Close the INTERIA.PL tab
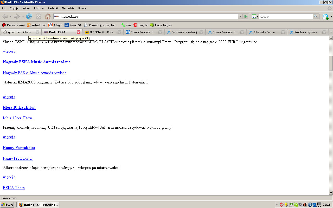 click(119, 32)
